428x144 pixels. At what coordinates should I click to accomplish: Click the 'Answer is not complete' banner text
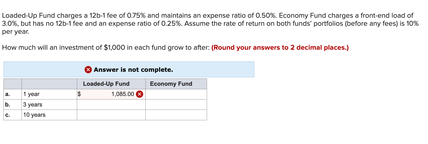(133, 70)
